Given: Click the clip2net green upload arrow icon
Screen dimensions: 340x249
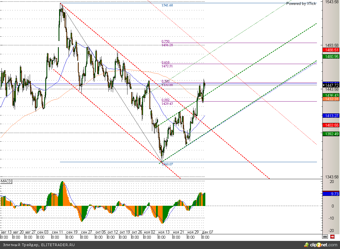Looking at the screenshot, I should [x=306, y=245].
